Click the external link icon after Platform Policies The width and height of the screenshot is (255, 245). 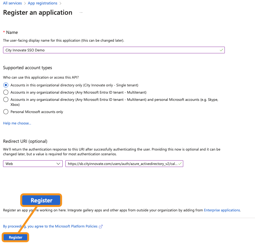tap(101, 226)
